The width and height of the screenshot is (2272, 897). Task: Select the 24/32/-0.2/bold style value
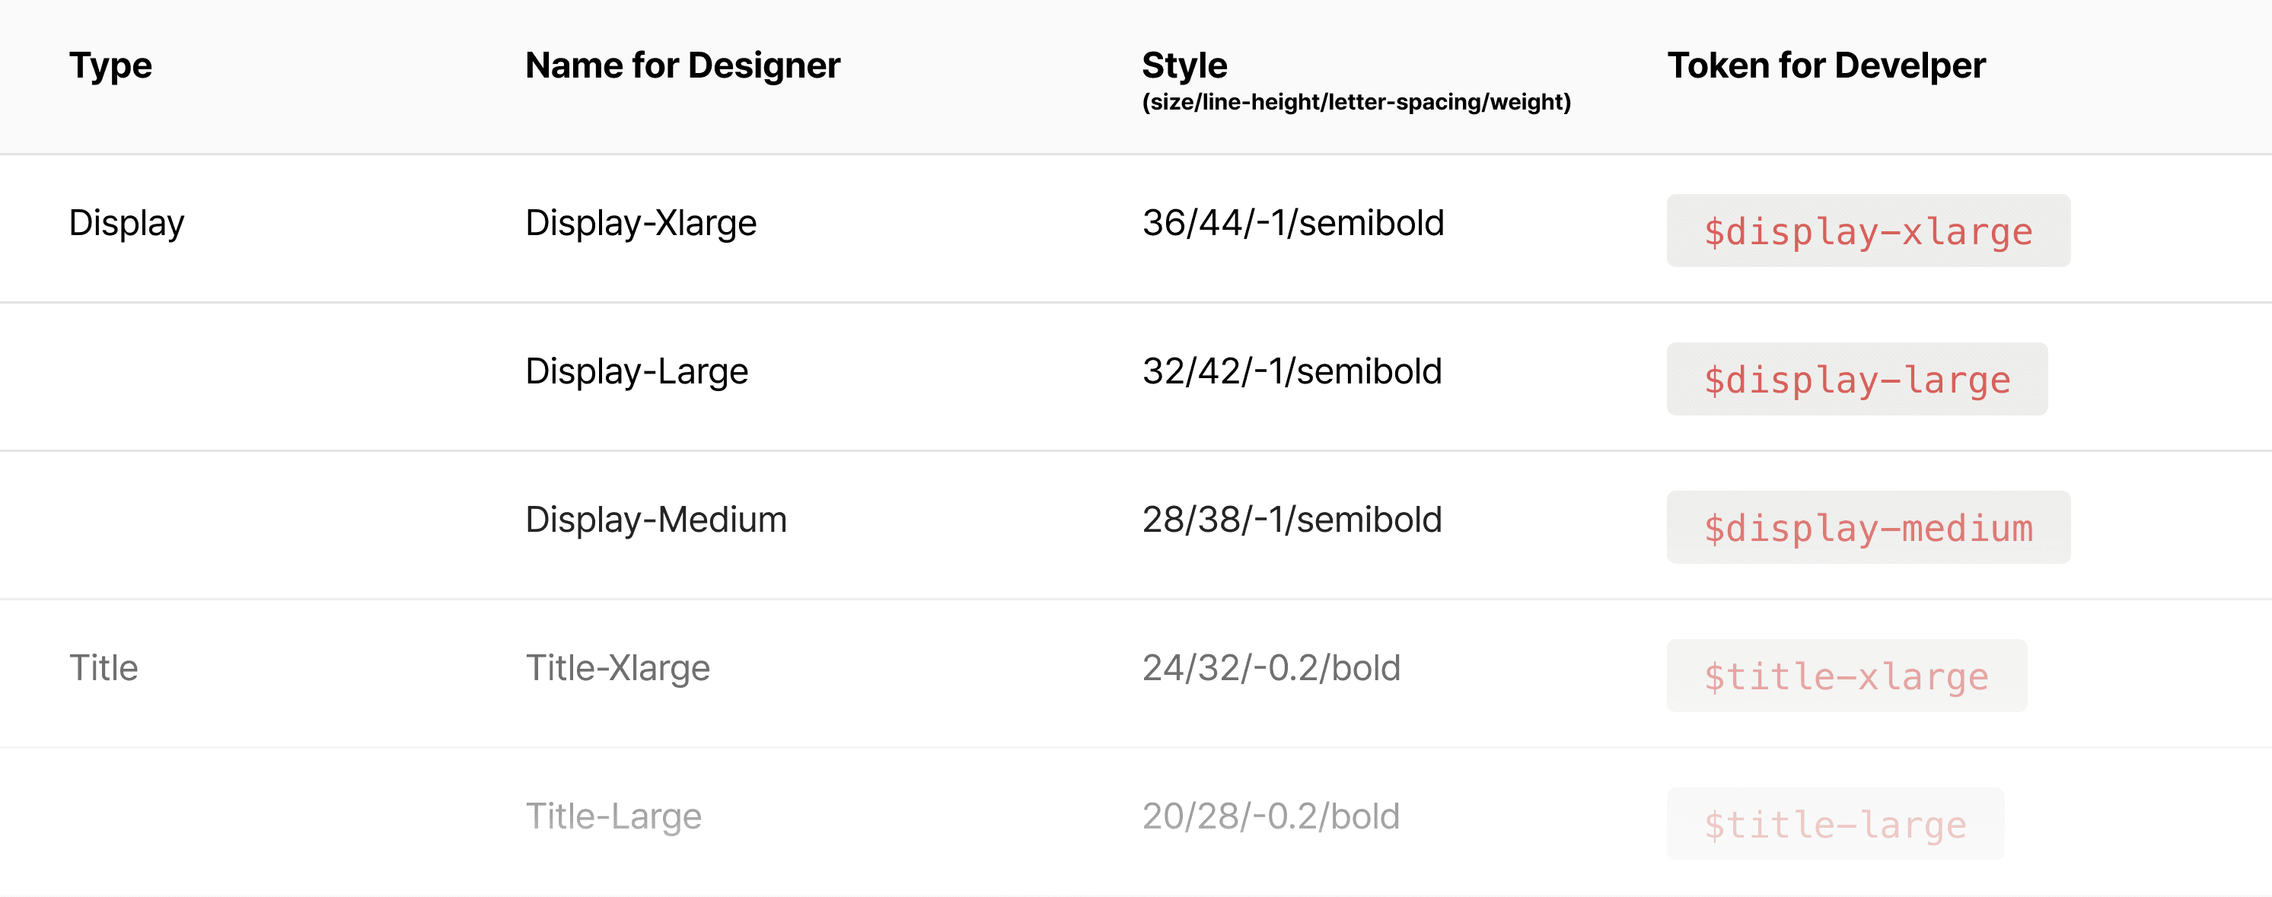[1270, 668]
